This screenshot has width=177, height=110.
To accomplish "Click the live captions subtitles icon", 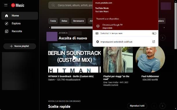I will (97, 33).
